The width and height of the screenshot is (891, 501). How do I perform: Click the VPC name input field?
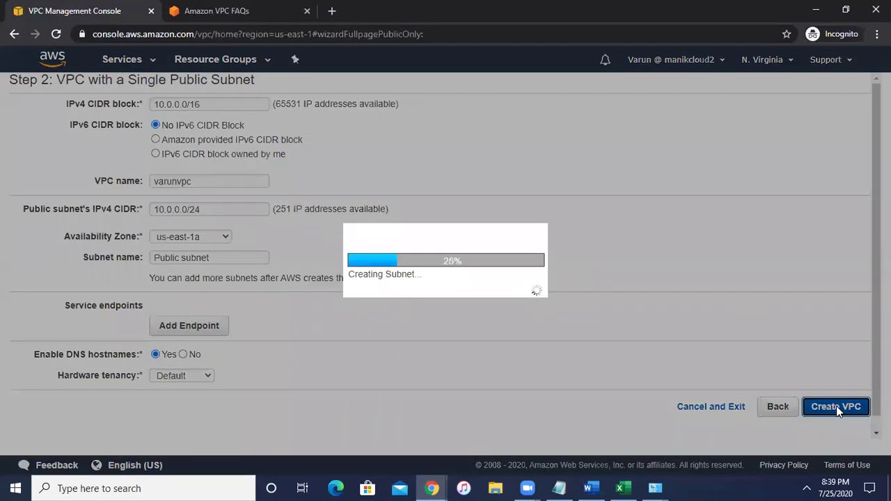pos(209,181)
